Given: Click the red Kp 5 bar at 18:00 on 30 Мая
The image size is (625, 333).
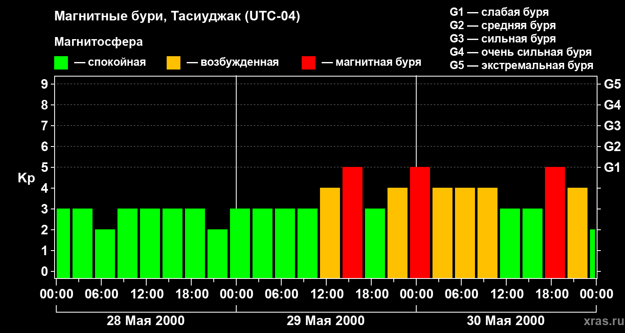Looking at the screenshot, I should tap(555, 222).
